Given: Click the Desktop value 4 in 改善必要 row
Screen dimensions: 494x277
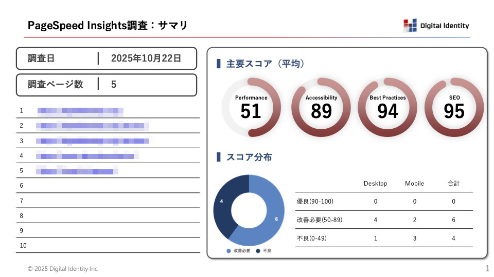Looking at the screenshot, I should tap(375, 220).
